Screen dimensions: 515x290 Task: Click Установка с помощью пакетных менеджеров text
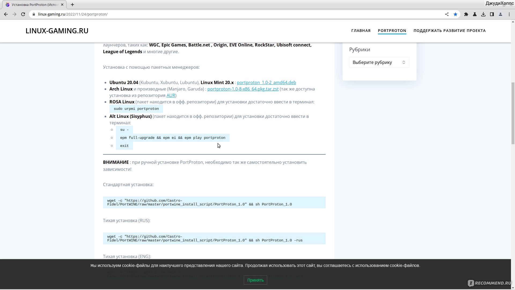click(151, 67)
